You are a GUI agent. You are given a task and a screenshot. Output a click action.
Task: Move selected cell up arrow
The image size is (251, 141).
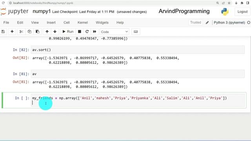47,32
